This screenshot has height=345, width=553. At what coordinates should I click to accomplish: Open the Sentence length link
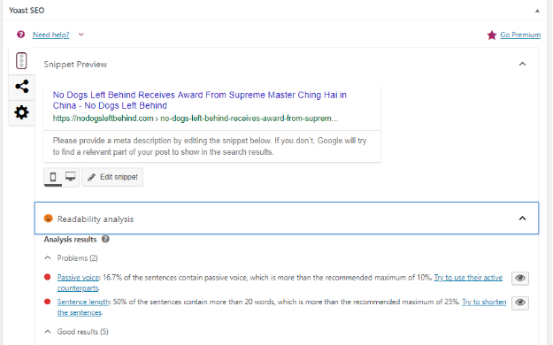tap(83, 302)
